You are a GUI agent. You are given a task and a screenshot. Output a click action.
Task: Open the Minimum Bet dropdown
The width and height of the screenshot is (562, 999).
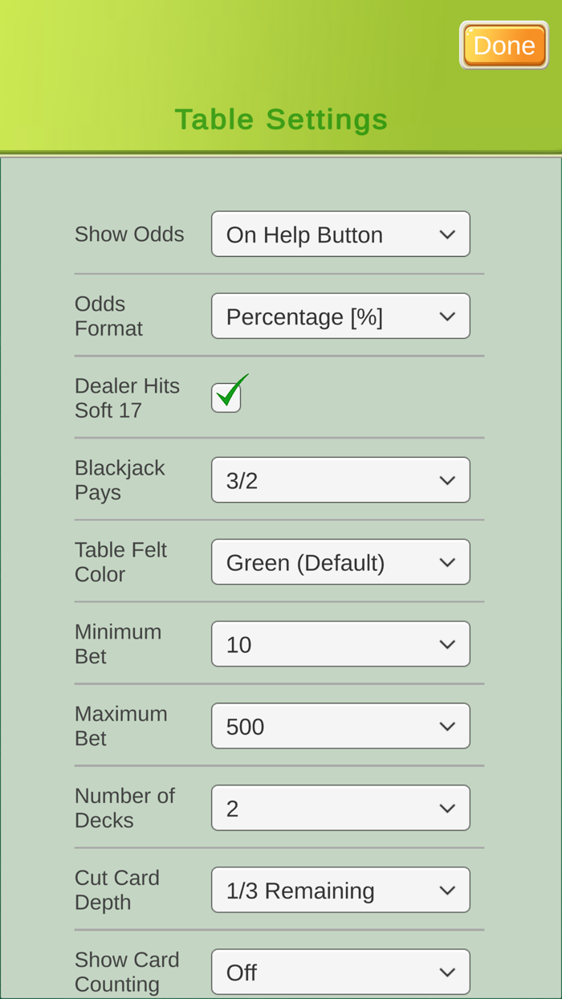tap(340, 643)
